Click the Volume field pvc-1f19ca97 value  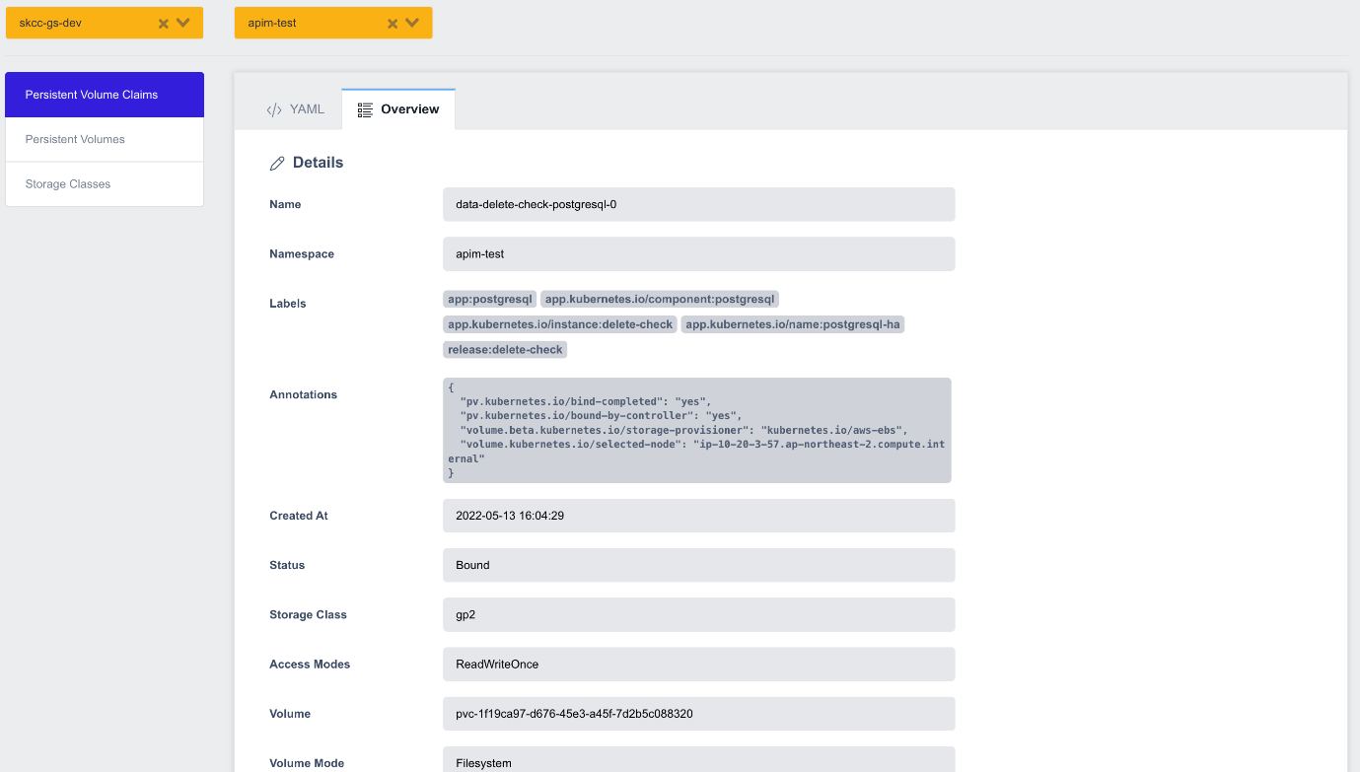click(698, 713)
